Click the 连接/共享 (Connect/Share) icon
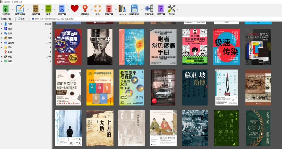This screenshot has height=149, width=282. pos(149,8)
